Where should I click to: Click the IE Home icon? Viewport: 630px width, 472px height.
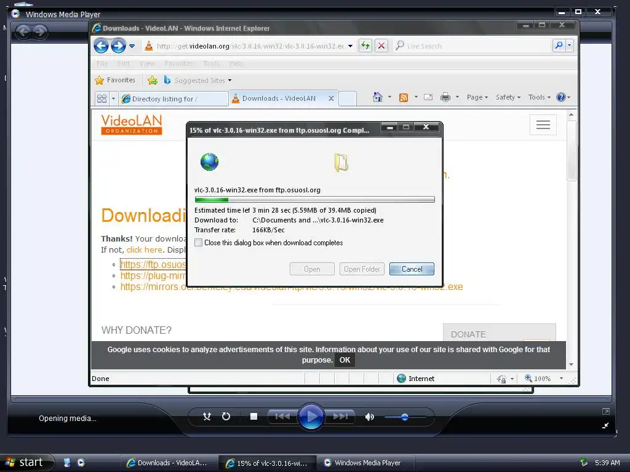pyautogui.click(x=378, y=97)
